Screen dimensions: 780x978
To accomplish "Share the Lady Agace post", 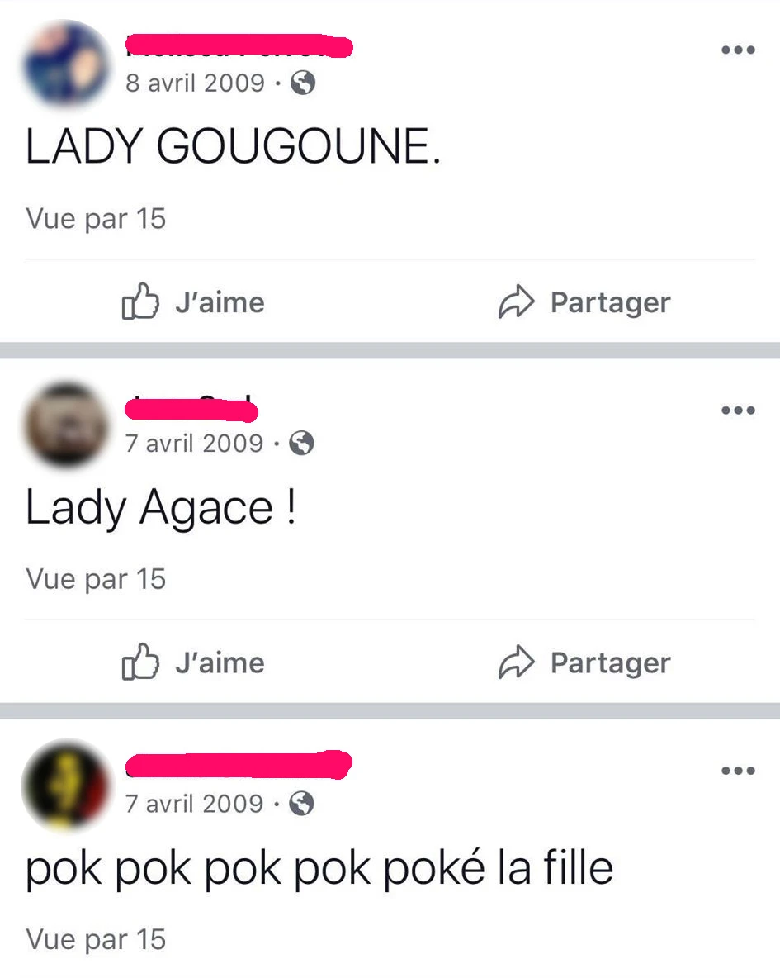I will pos(584,662).
